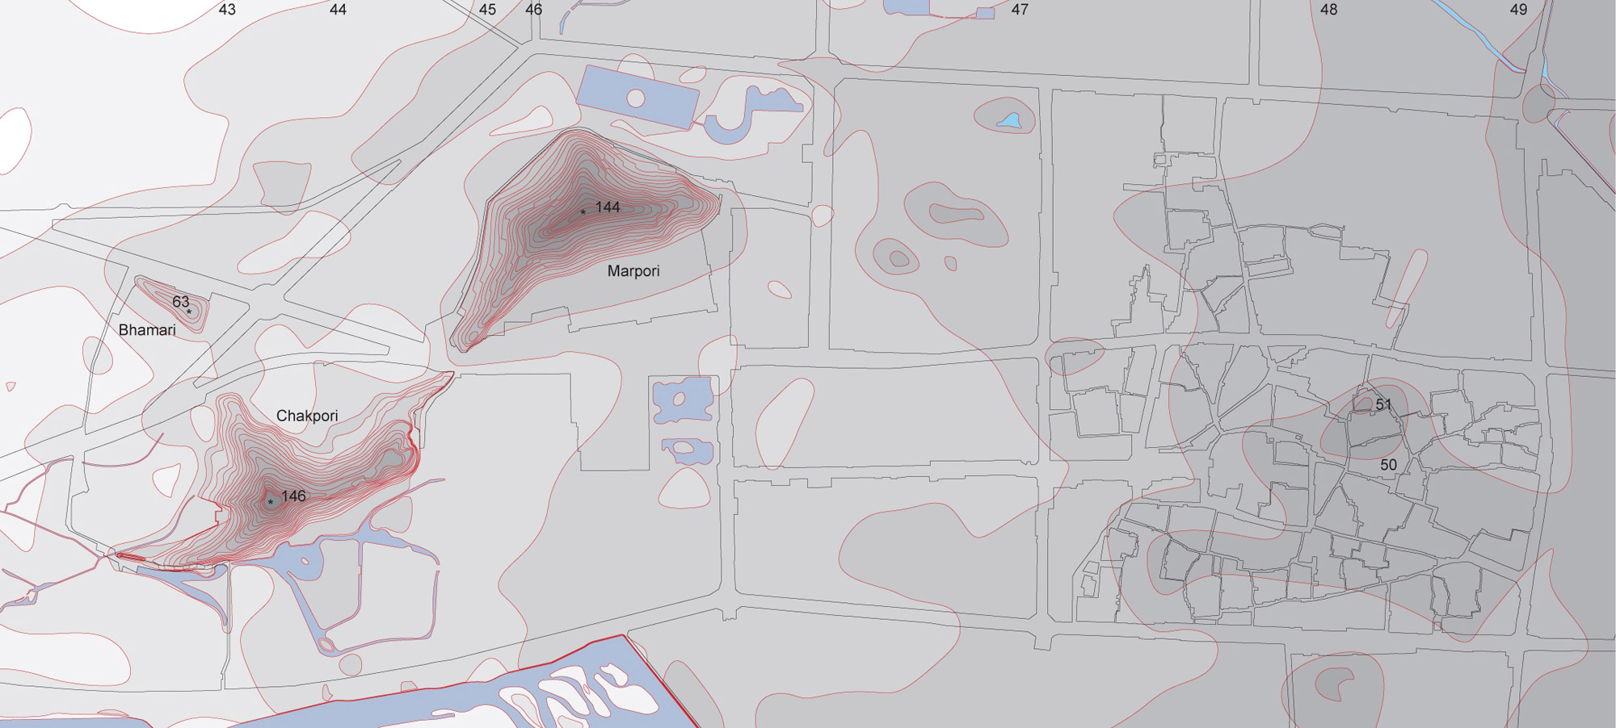Click grid number 43

[x=227, y=10]
